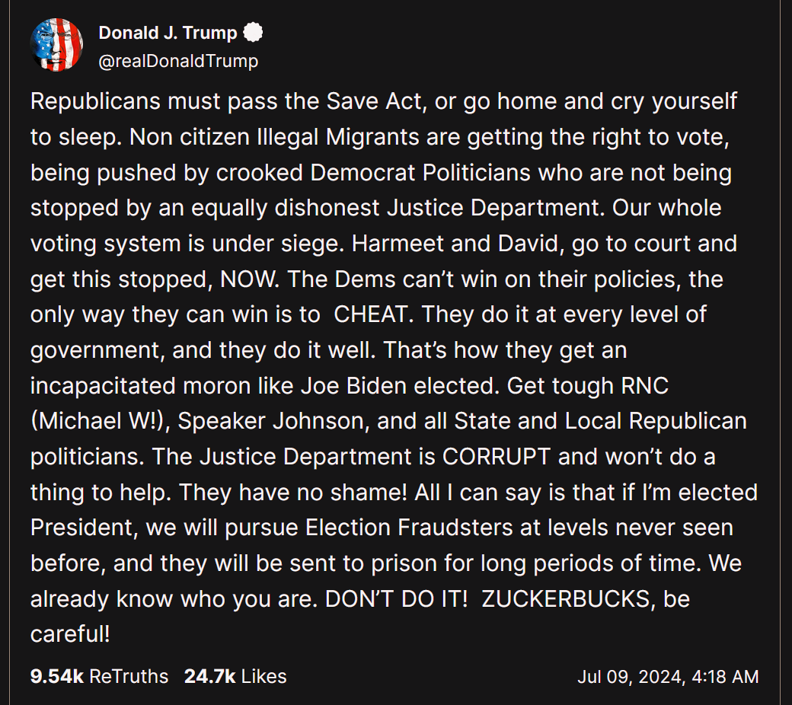This screenshot has width=792, height=705.
Task: Click the @realDonaldTrump handle
Action: pos(178,61)
